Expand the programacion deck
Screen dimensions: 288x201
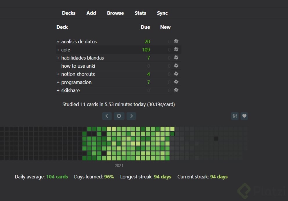click(x=58, y=82)
